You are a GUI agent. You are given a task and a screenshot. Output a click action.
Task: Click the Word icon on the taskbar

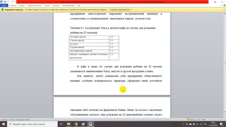click(x=90, y=124)
